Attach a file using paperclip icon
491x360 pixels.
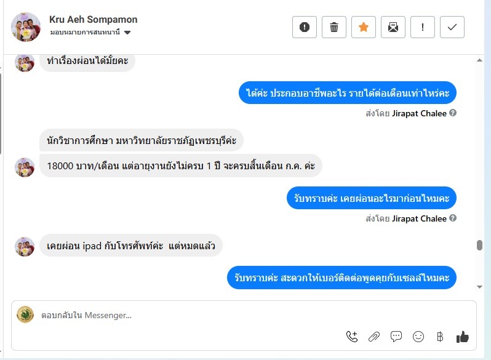[x=374, y=337]
